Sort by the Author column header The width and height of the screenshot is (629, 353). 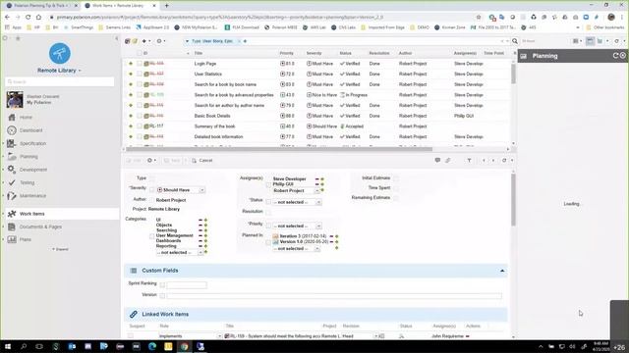coord(405,53)
